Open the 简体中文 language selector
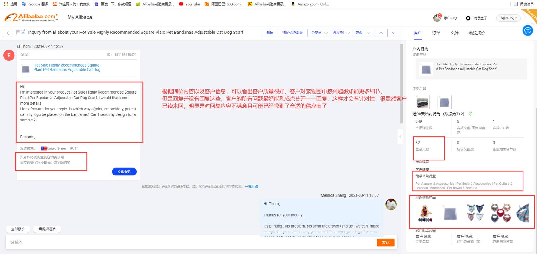The width and height of the screenshot is (537, 254). (x=509, y=18)
